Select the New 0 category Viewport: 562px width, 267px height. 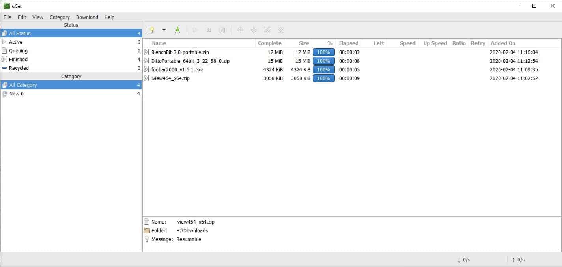point(16,93)
